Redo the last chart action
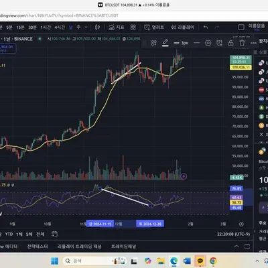This screenshot has height=268, width=268. (x=217, y=27)
